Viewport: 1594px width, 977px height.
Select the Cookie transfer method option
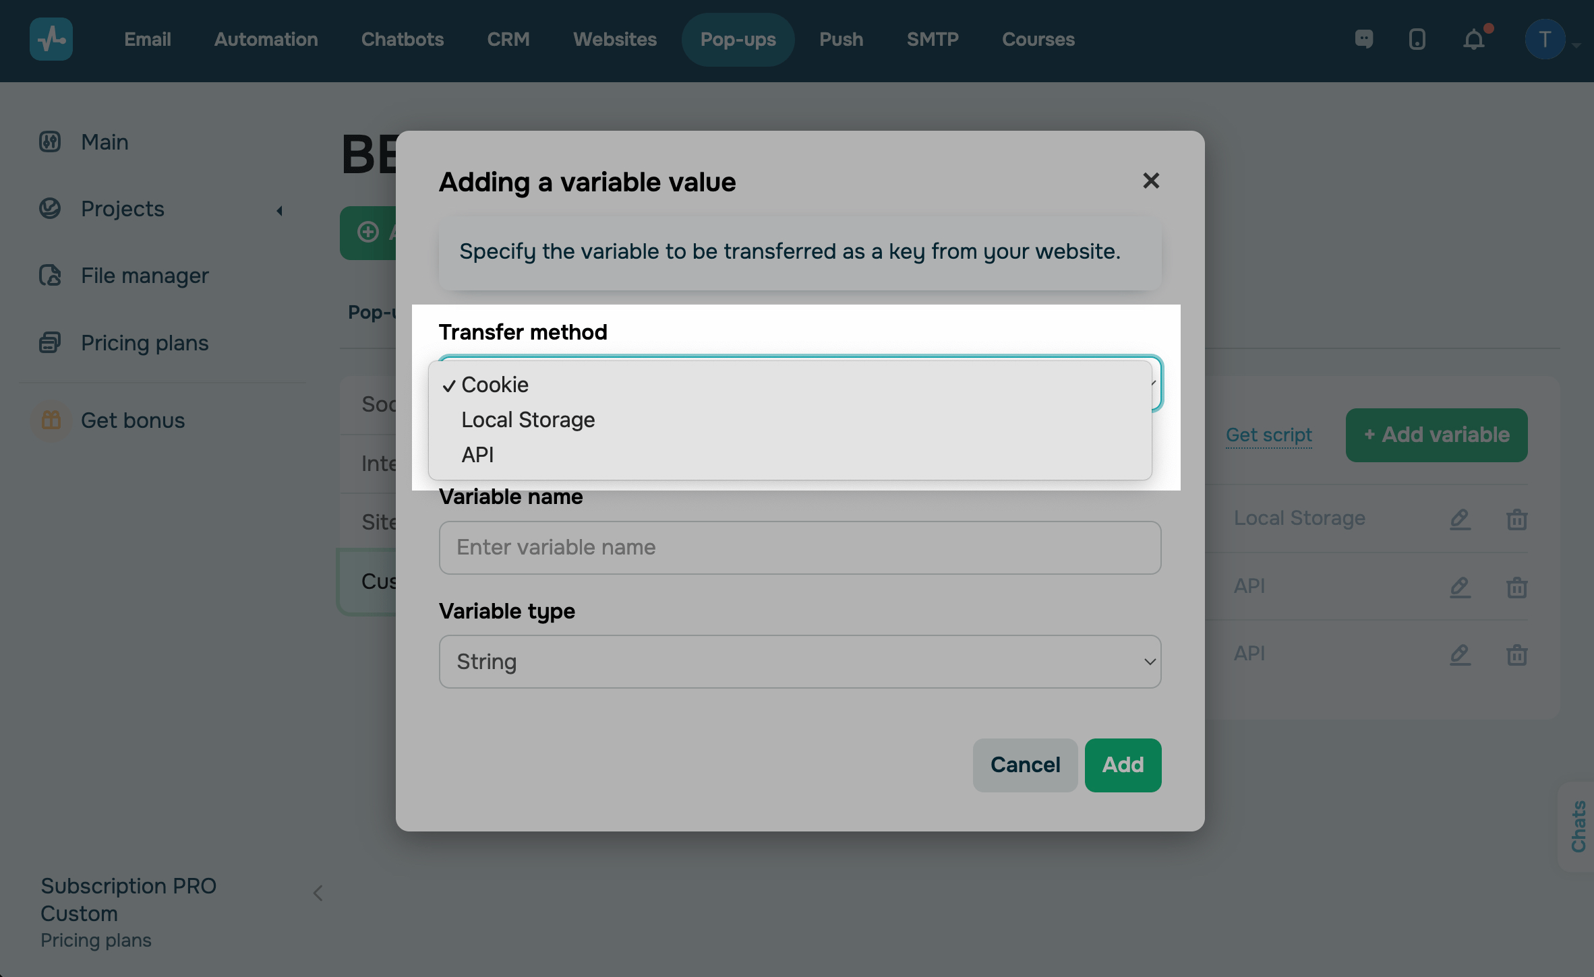494,384
